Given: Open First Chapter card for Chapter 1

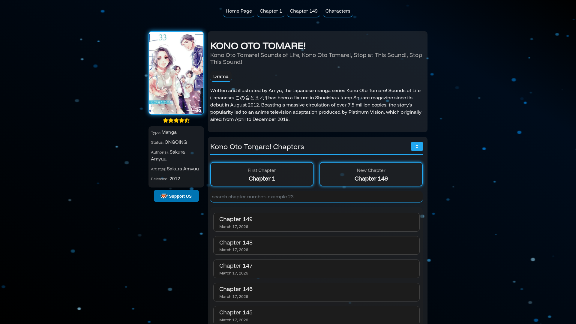Looking at the screenshot, I should click(x=262, y=174).
